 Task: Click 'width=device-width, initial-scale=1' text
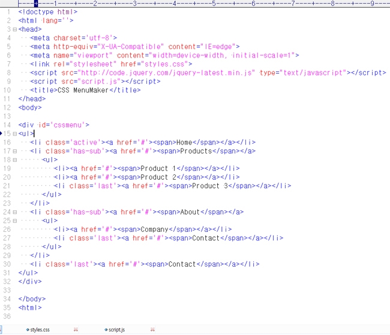click(x=221, y=55)
